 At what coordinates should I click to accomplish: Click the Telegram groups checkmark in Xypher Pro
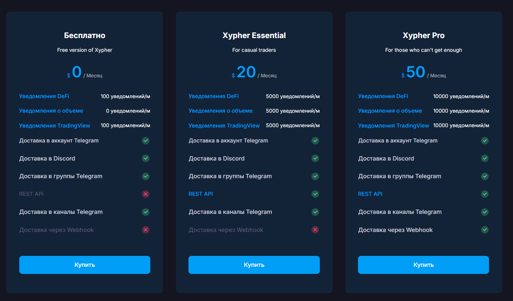[485, 176]
